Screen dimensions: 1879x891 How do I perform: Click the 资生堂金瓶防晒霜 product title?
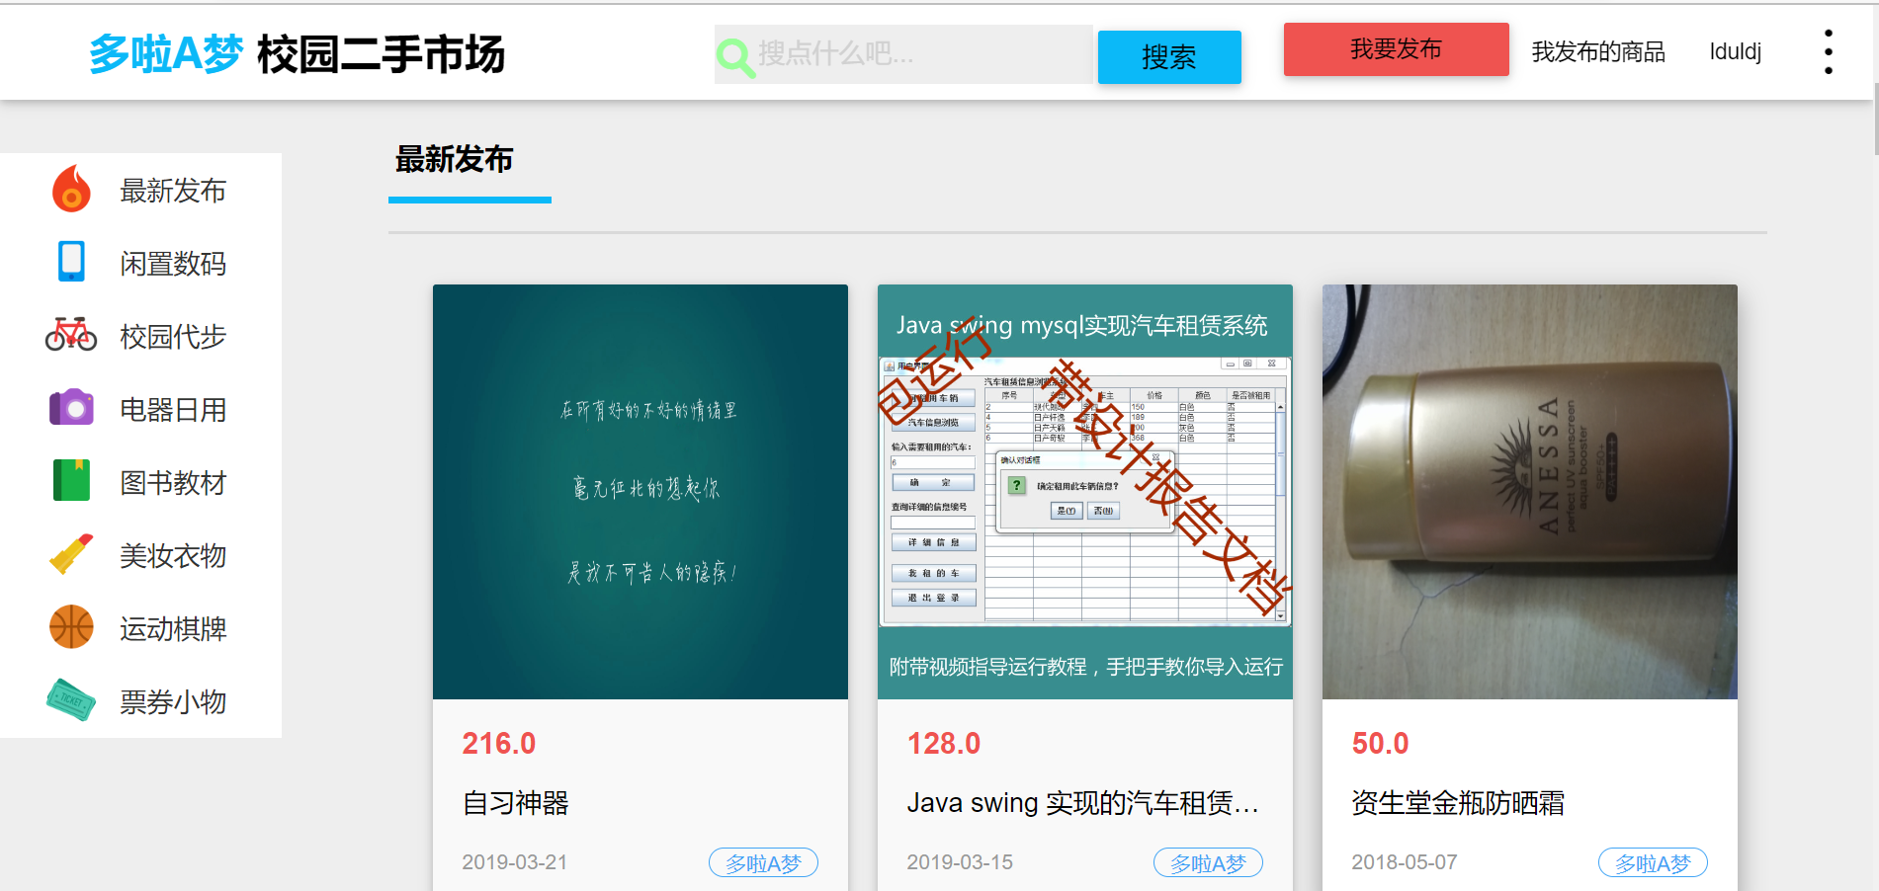(1458, 803)
